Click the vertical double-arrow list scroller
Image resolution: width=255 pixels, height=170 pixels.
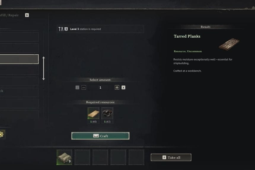tap(44, 68)
